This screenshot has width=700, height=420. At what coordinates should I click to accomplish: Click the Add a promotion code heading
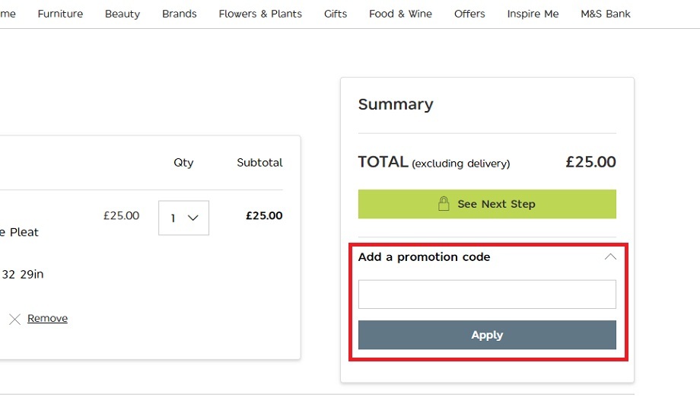(424, 257)
